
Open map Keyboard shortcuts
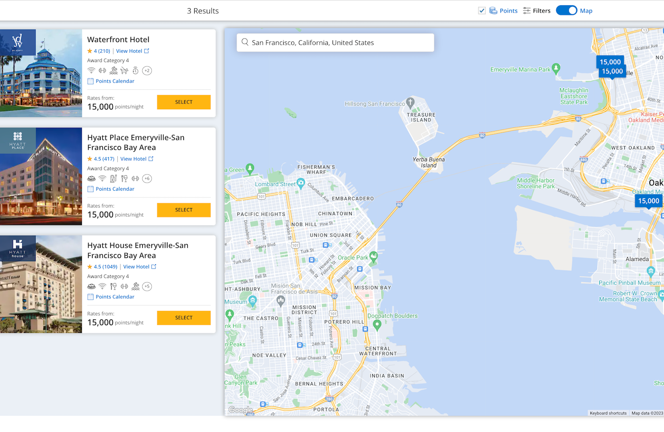click(x=608, y=413)
